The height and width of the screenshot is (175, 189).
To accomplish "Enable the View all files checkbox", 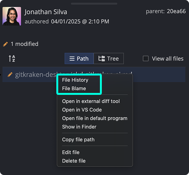I will [146, 58].
